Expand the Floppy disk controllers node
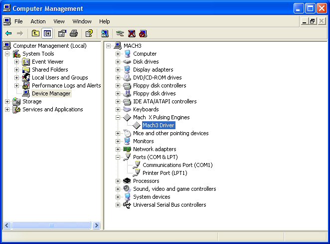330x244 pixels. point(118,85)
